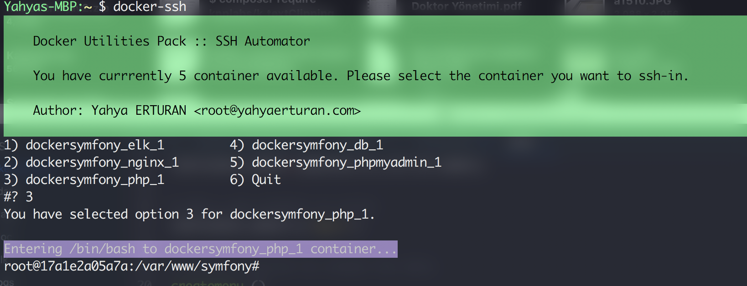Click the '5 container available' message line

pos(360,76)
